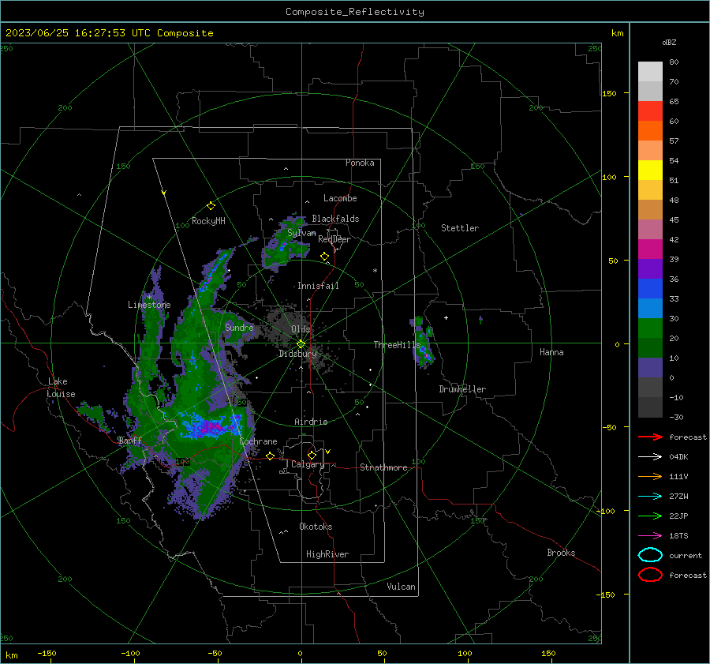Click the Lacombe town label

tap(340, 198)
